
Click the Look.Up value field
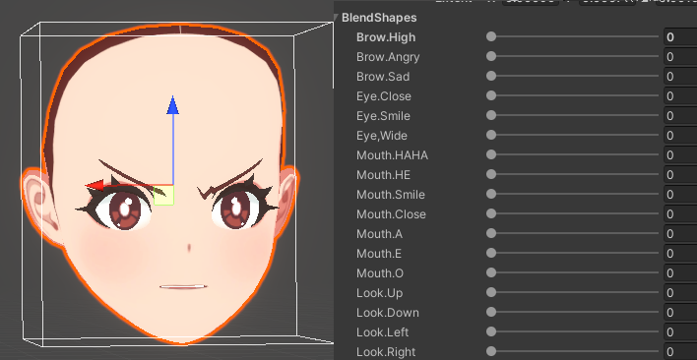pyautogui.click(x=680, y=292)
